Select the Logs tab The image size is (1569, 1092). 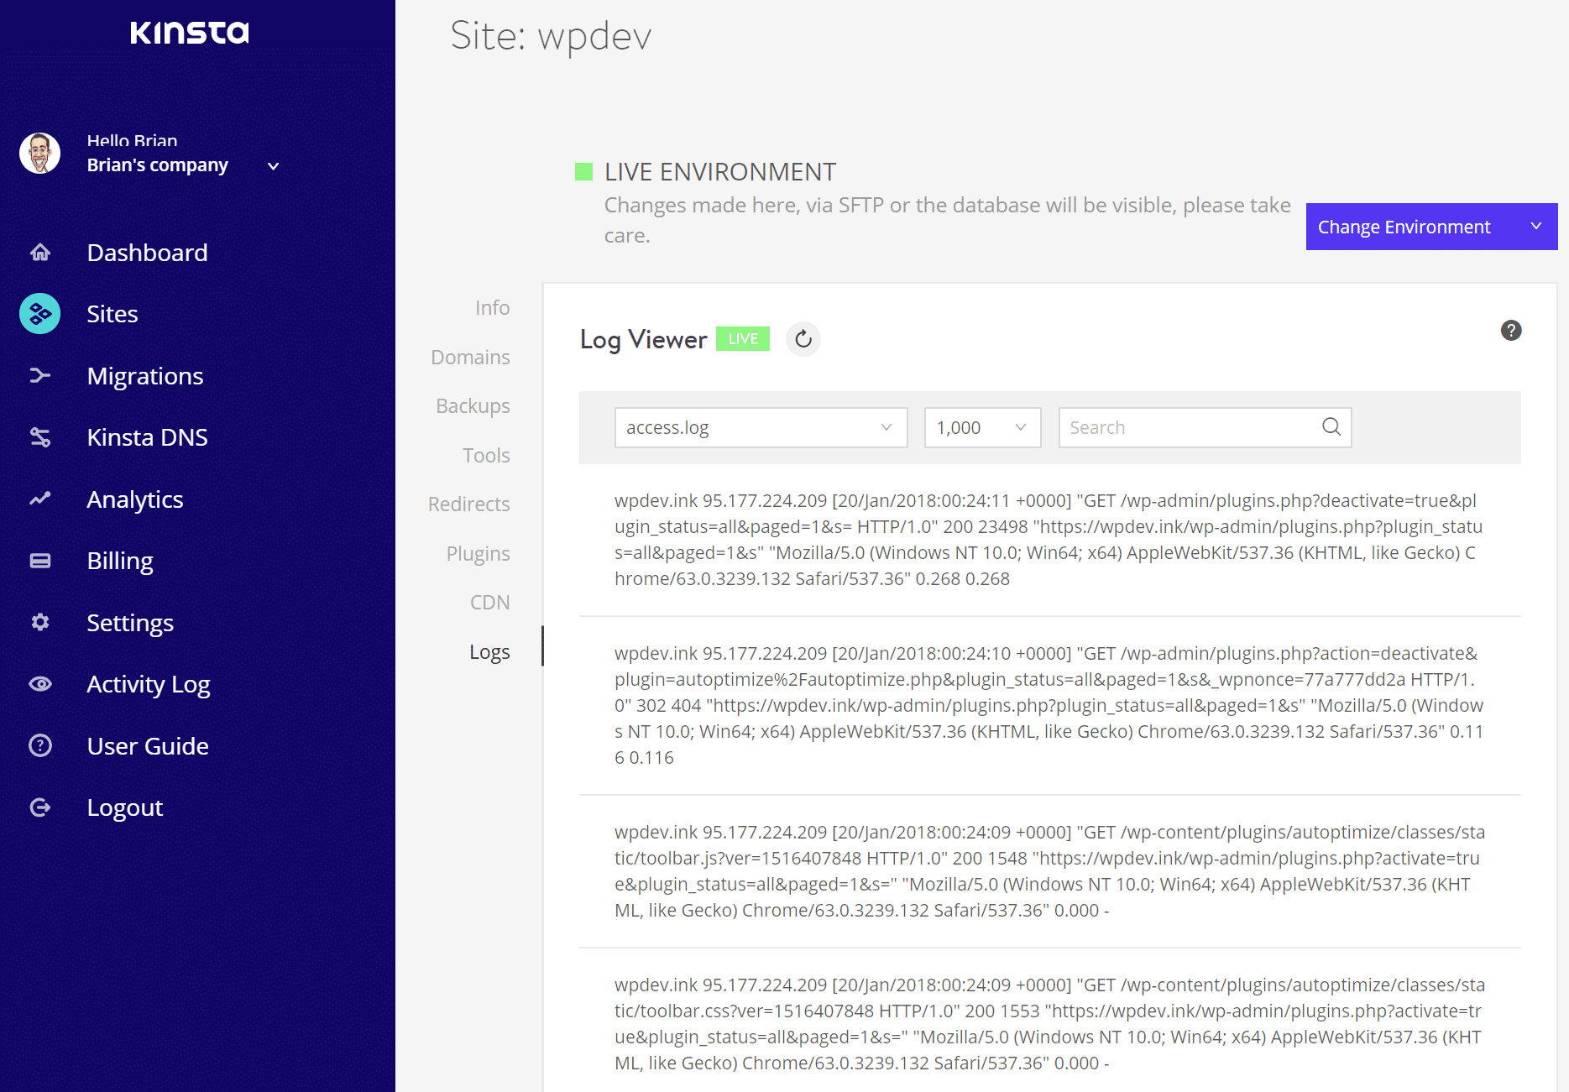point(489,652)
